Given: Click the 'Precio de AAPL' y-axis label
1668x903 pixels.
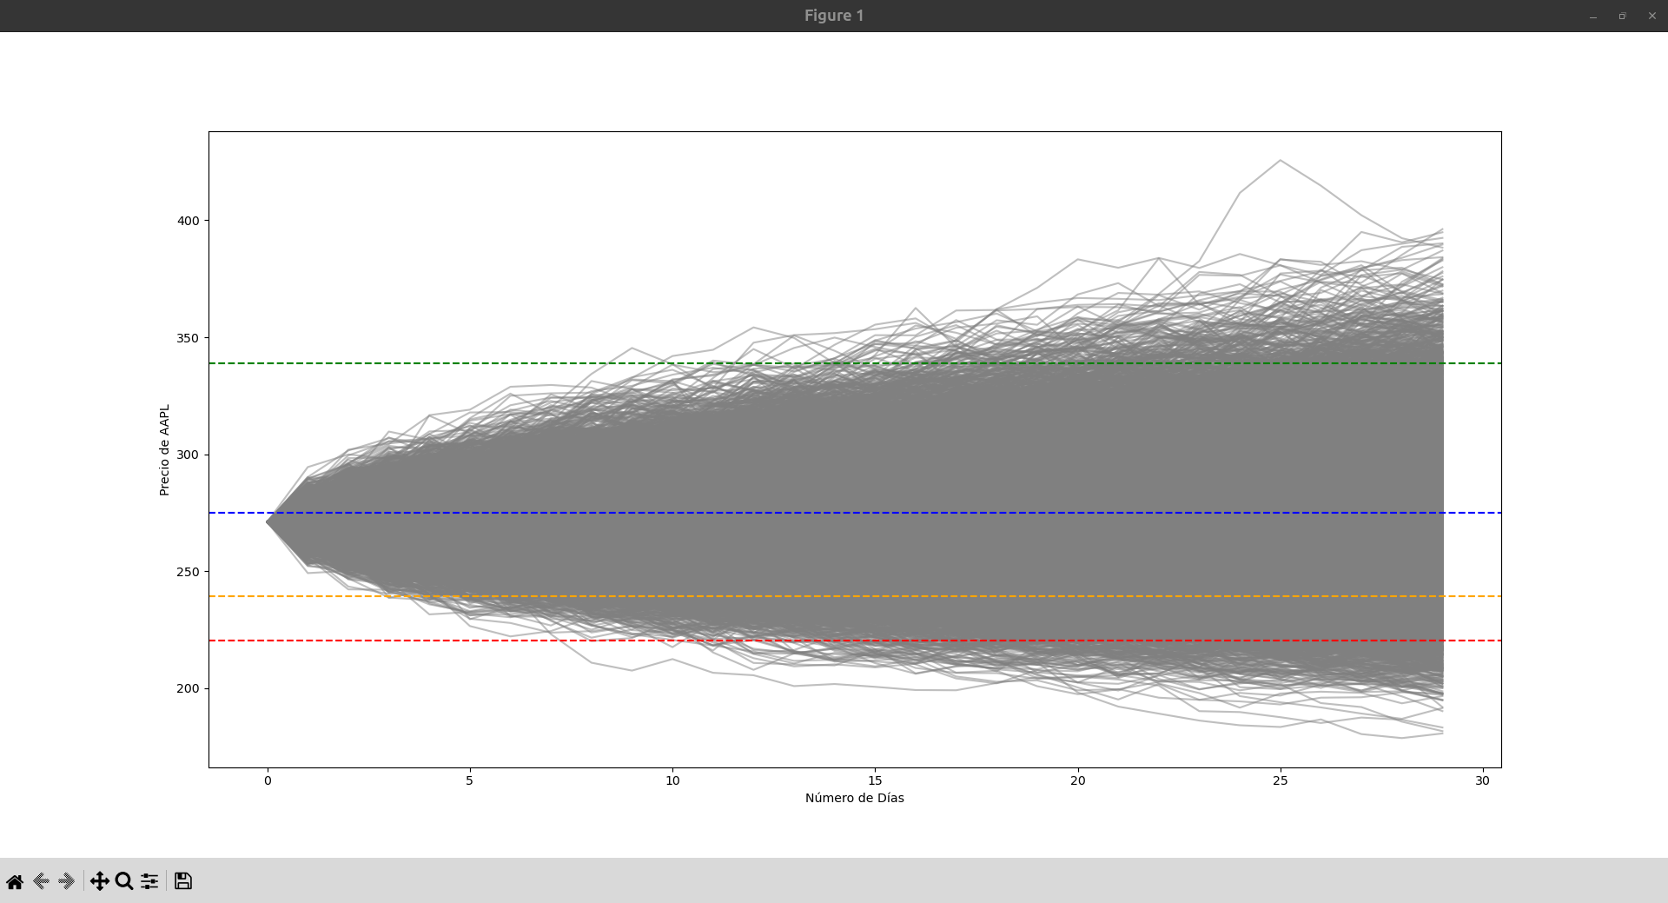Looking at the screenshot, I should 164,450.
